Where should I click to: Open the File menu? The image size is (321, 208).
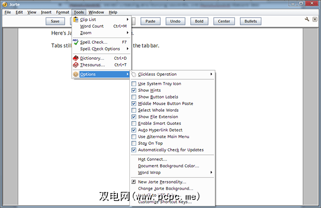coord(8,12)
